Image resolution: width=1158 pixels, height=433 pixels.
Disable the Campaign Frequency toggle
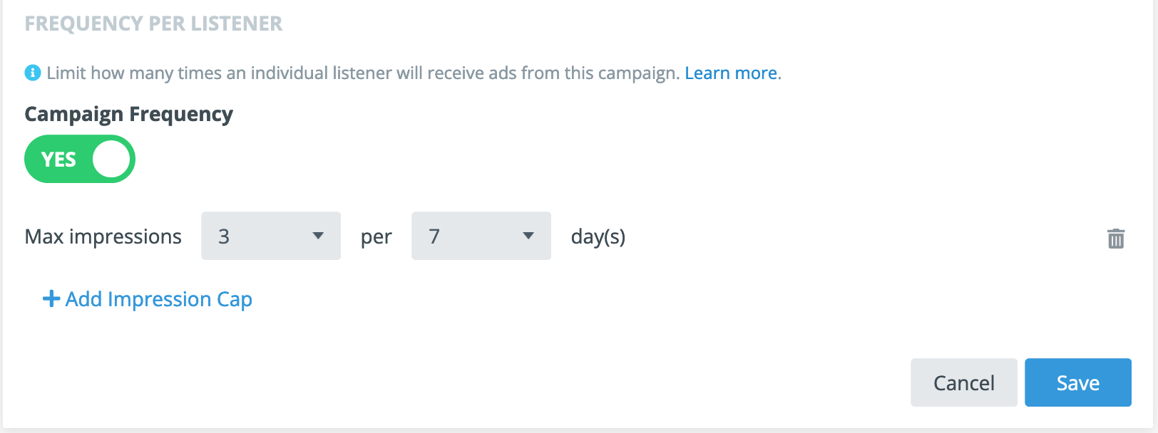coord(80,159)
